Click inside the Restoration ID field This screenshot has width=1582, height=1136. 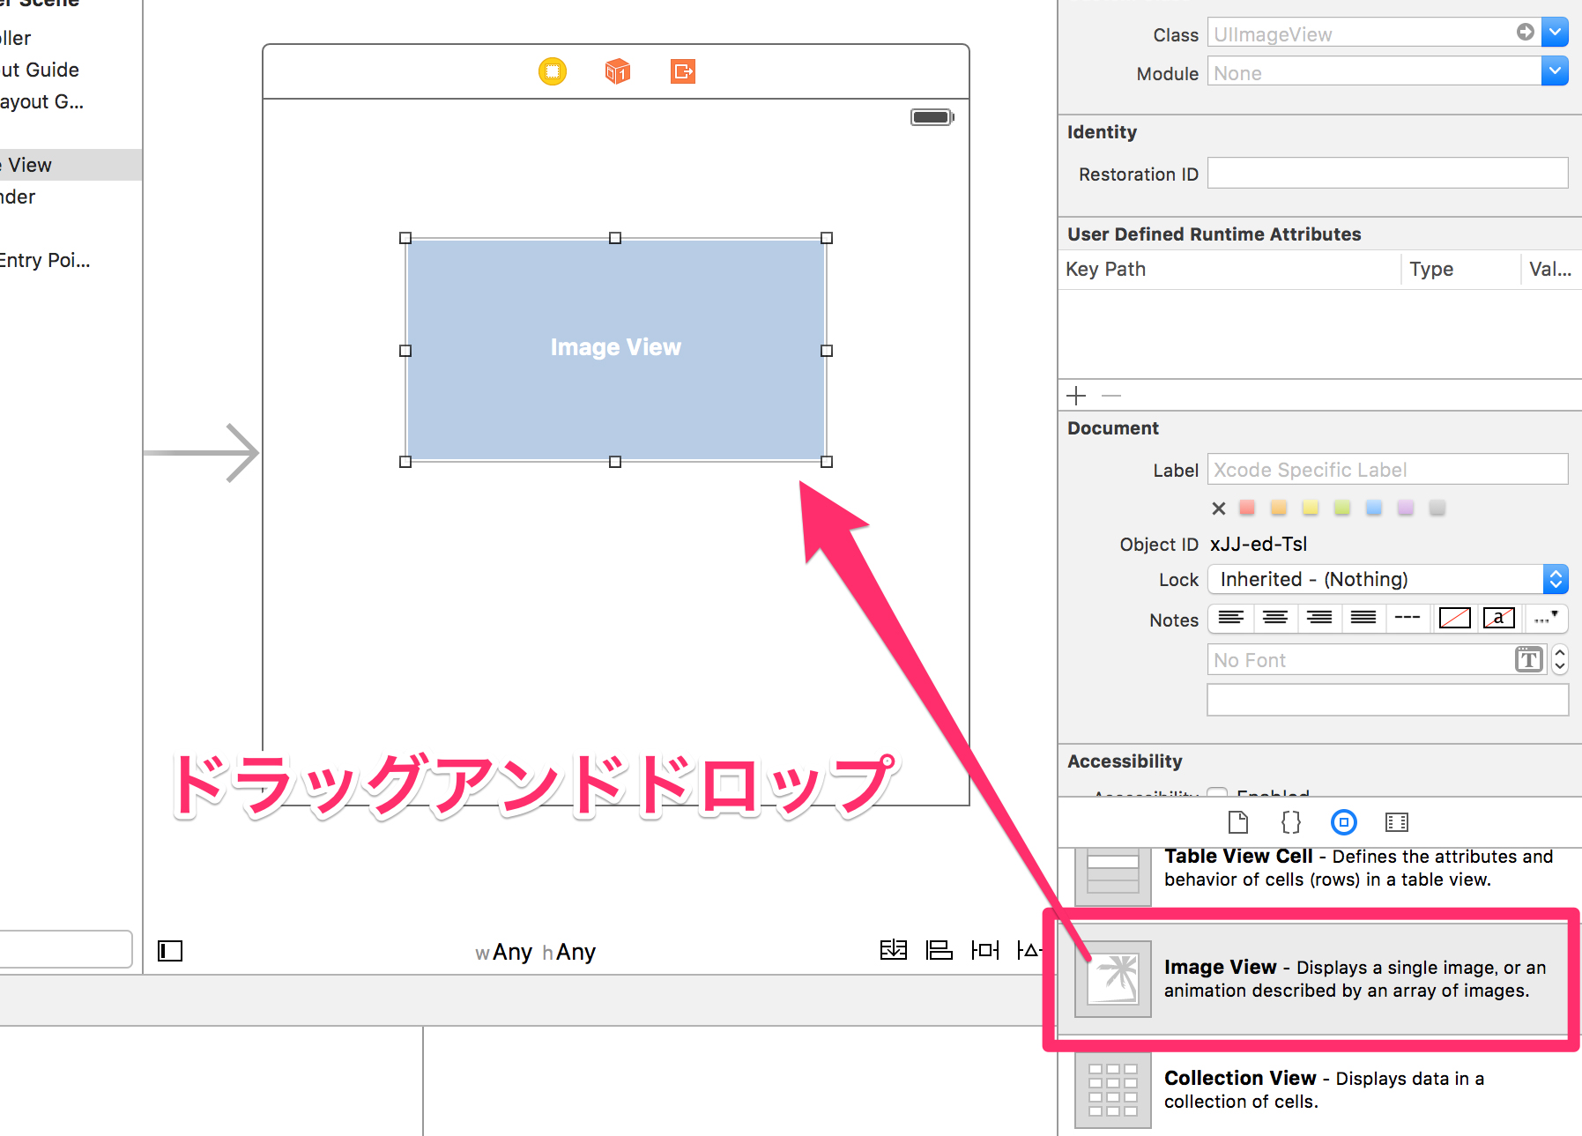[x=1387, y=173]
